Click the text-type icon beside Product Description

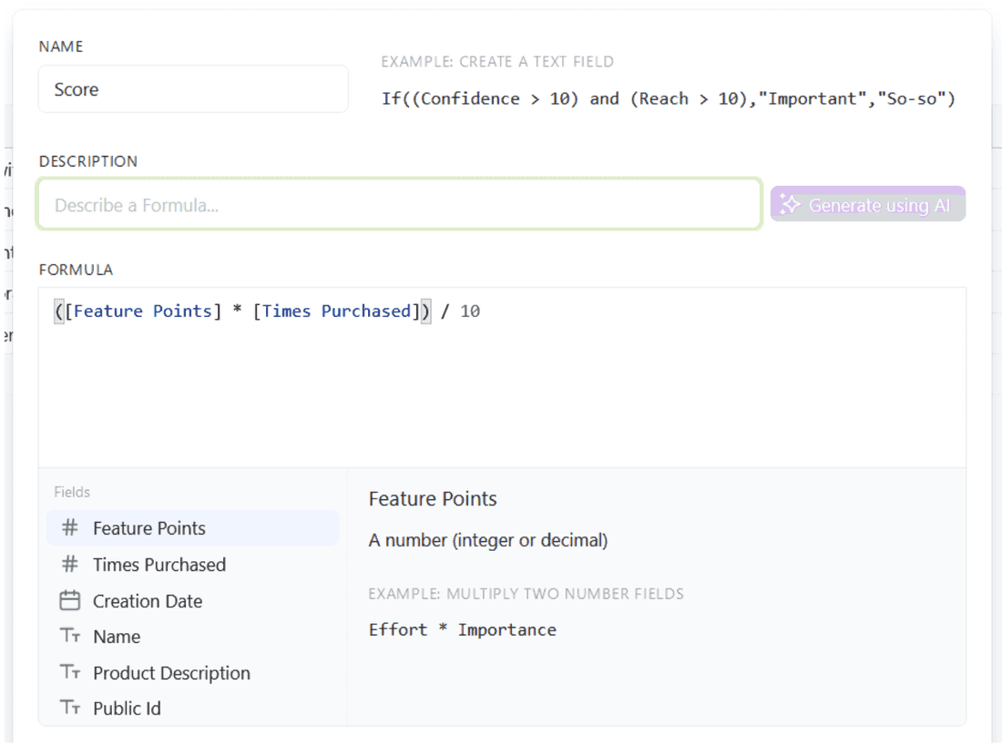pos(70,673)
